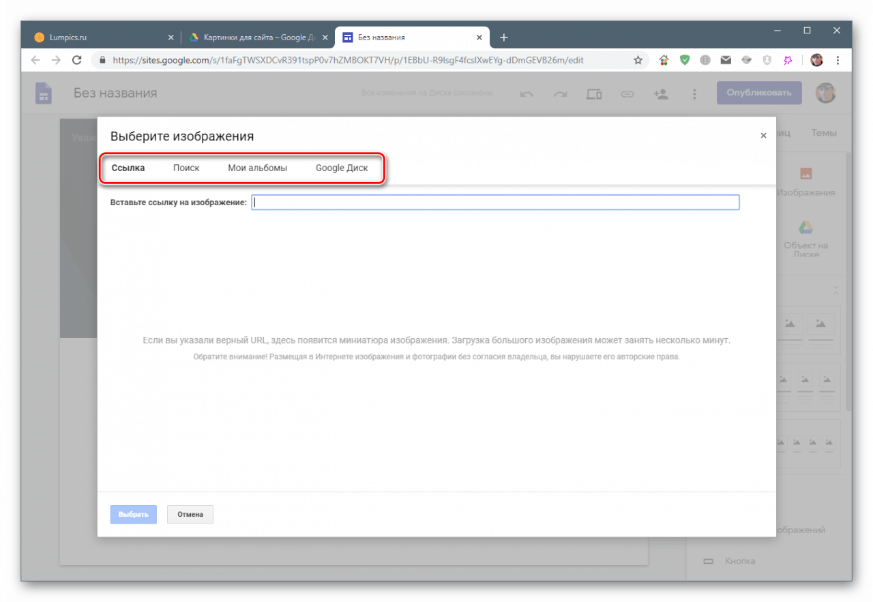Click the Выбрать button

point(134,514)
